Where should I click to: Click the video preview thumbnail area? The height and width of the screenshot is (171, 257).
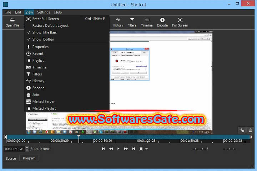(119, 82)
